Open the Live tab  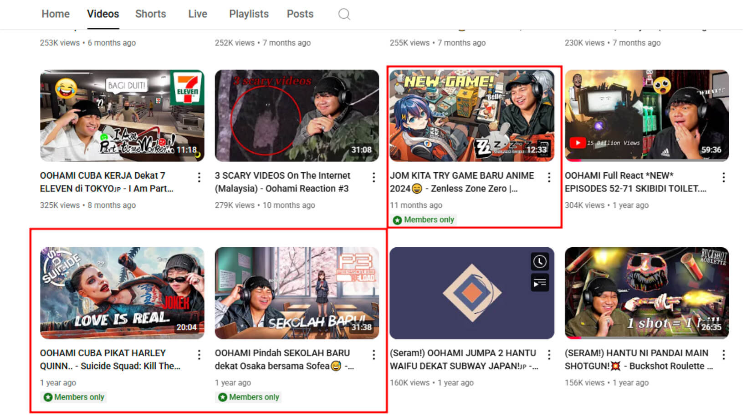198,14
